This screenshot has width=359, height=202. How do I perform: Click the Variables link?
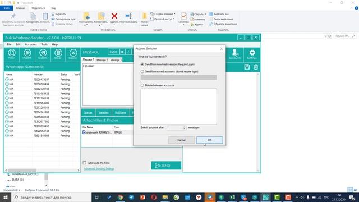pyautogui.click(x=103, y=113)
